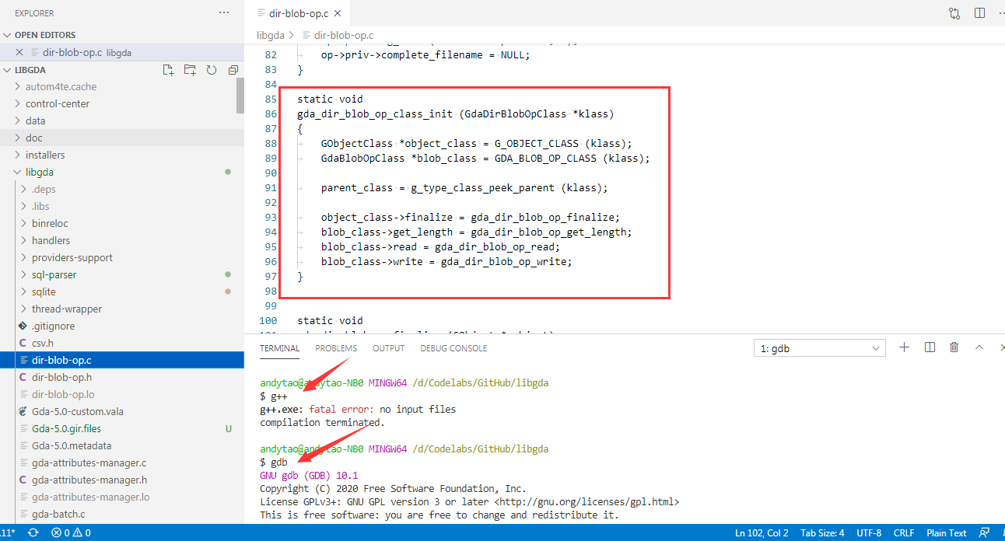Open the terminal selector showing 1: gdb
Image resolution: width=1005 pixels, height=541 pixels.
[819, 347]
